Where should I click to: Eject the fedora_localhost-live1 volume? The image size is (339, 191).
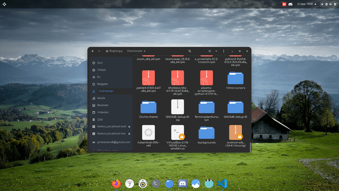click(x=129, y=127)
